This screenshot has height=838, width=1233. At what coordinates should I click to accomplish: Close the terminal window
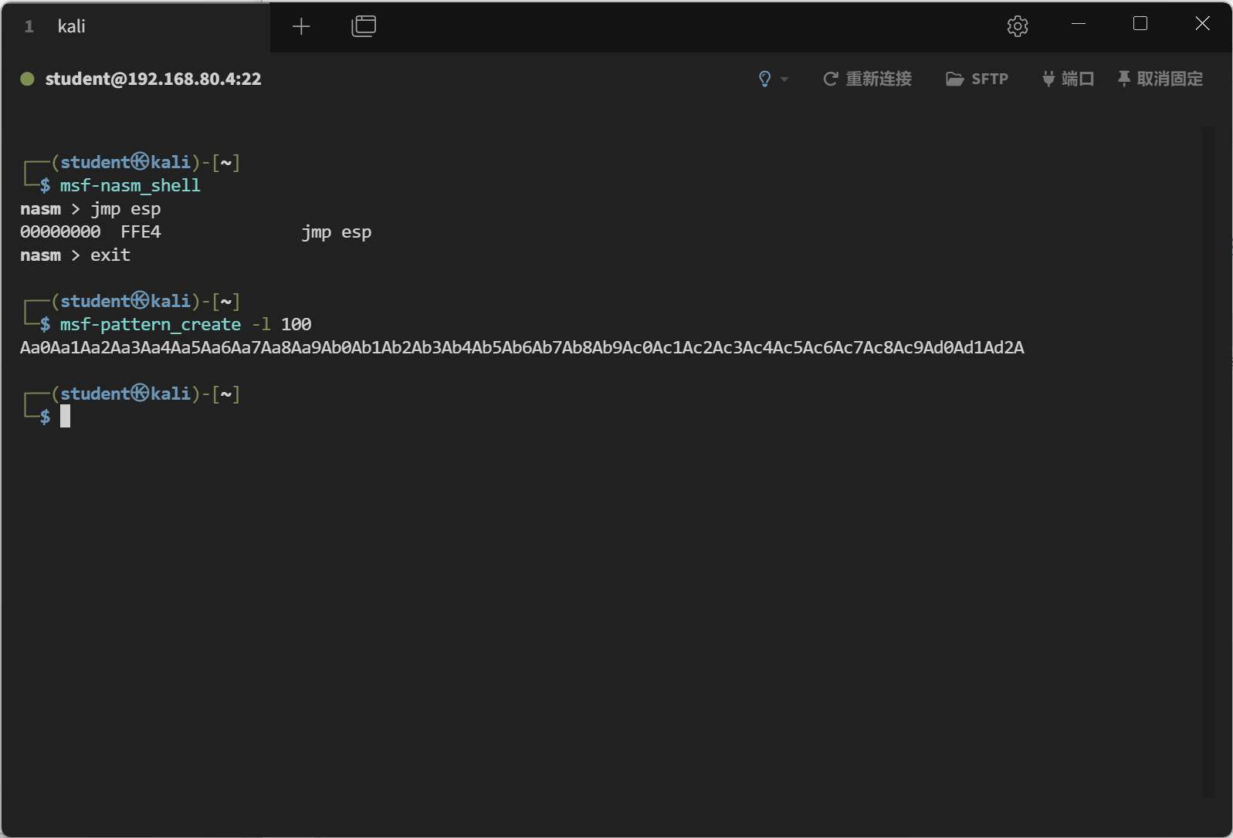tap(1202, 24)
